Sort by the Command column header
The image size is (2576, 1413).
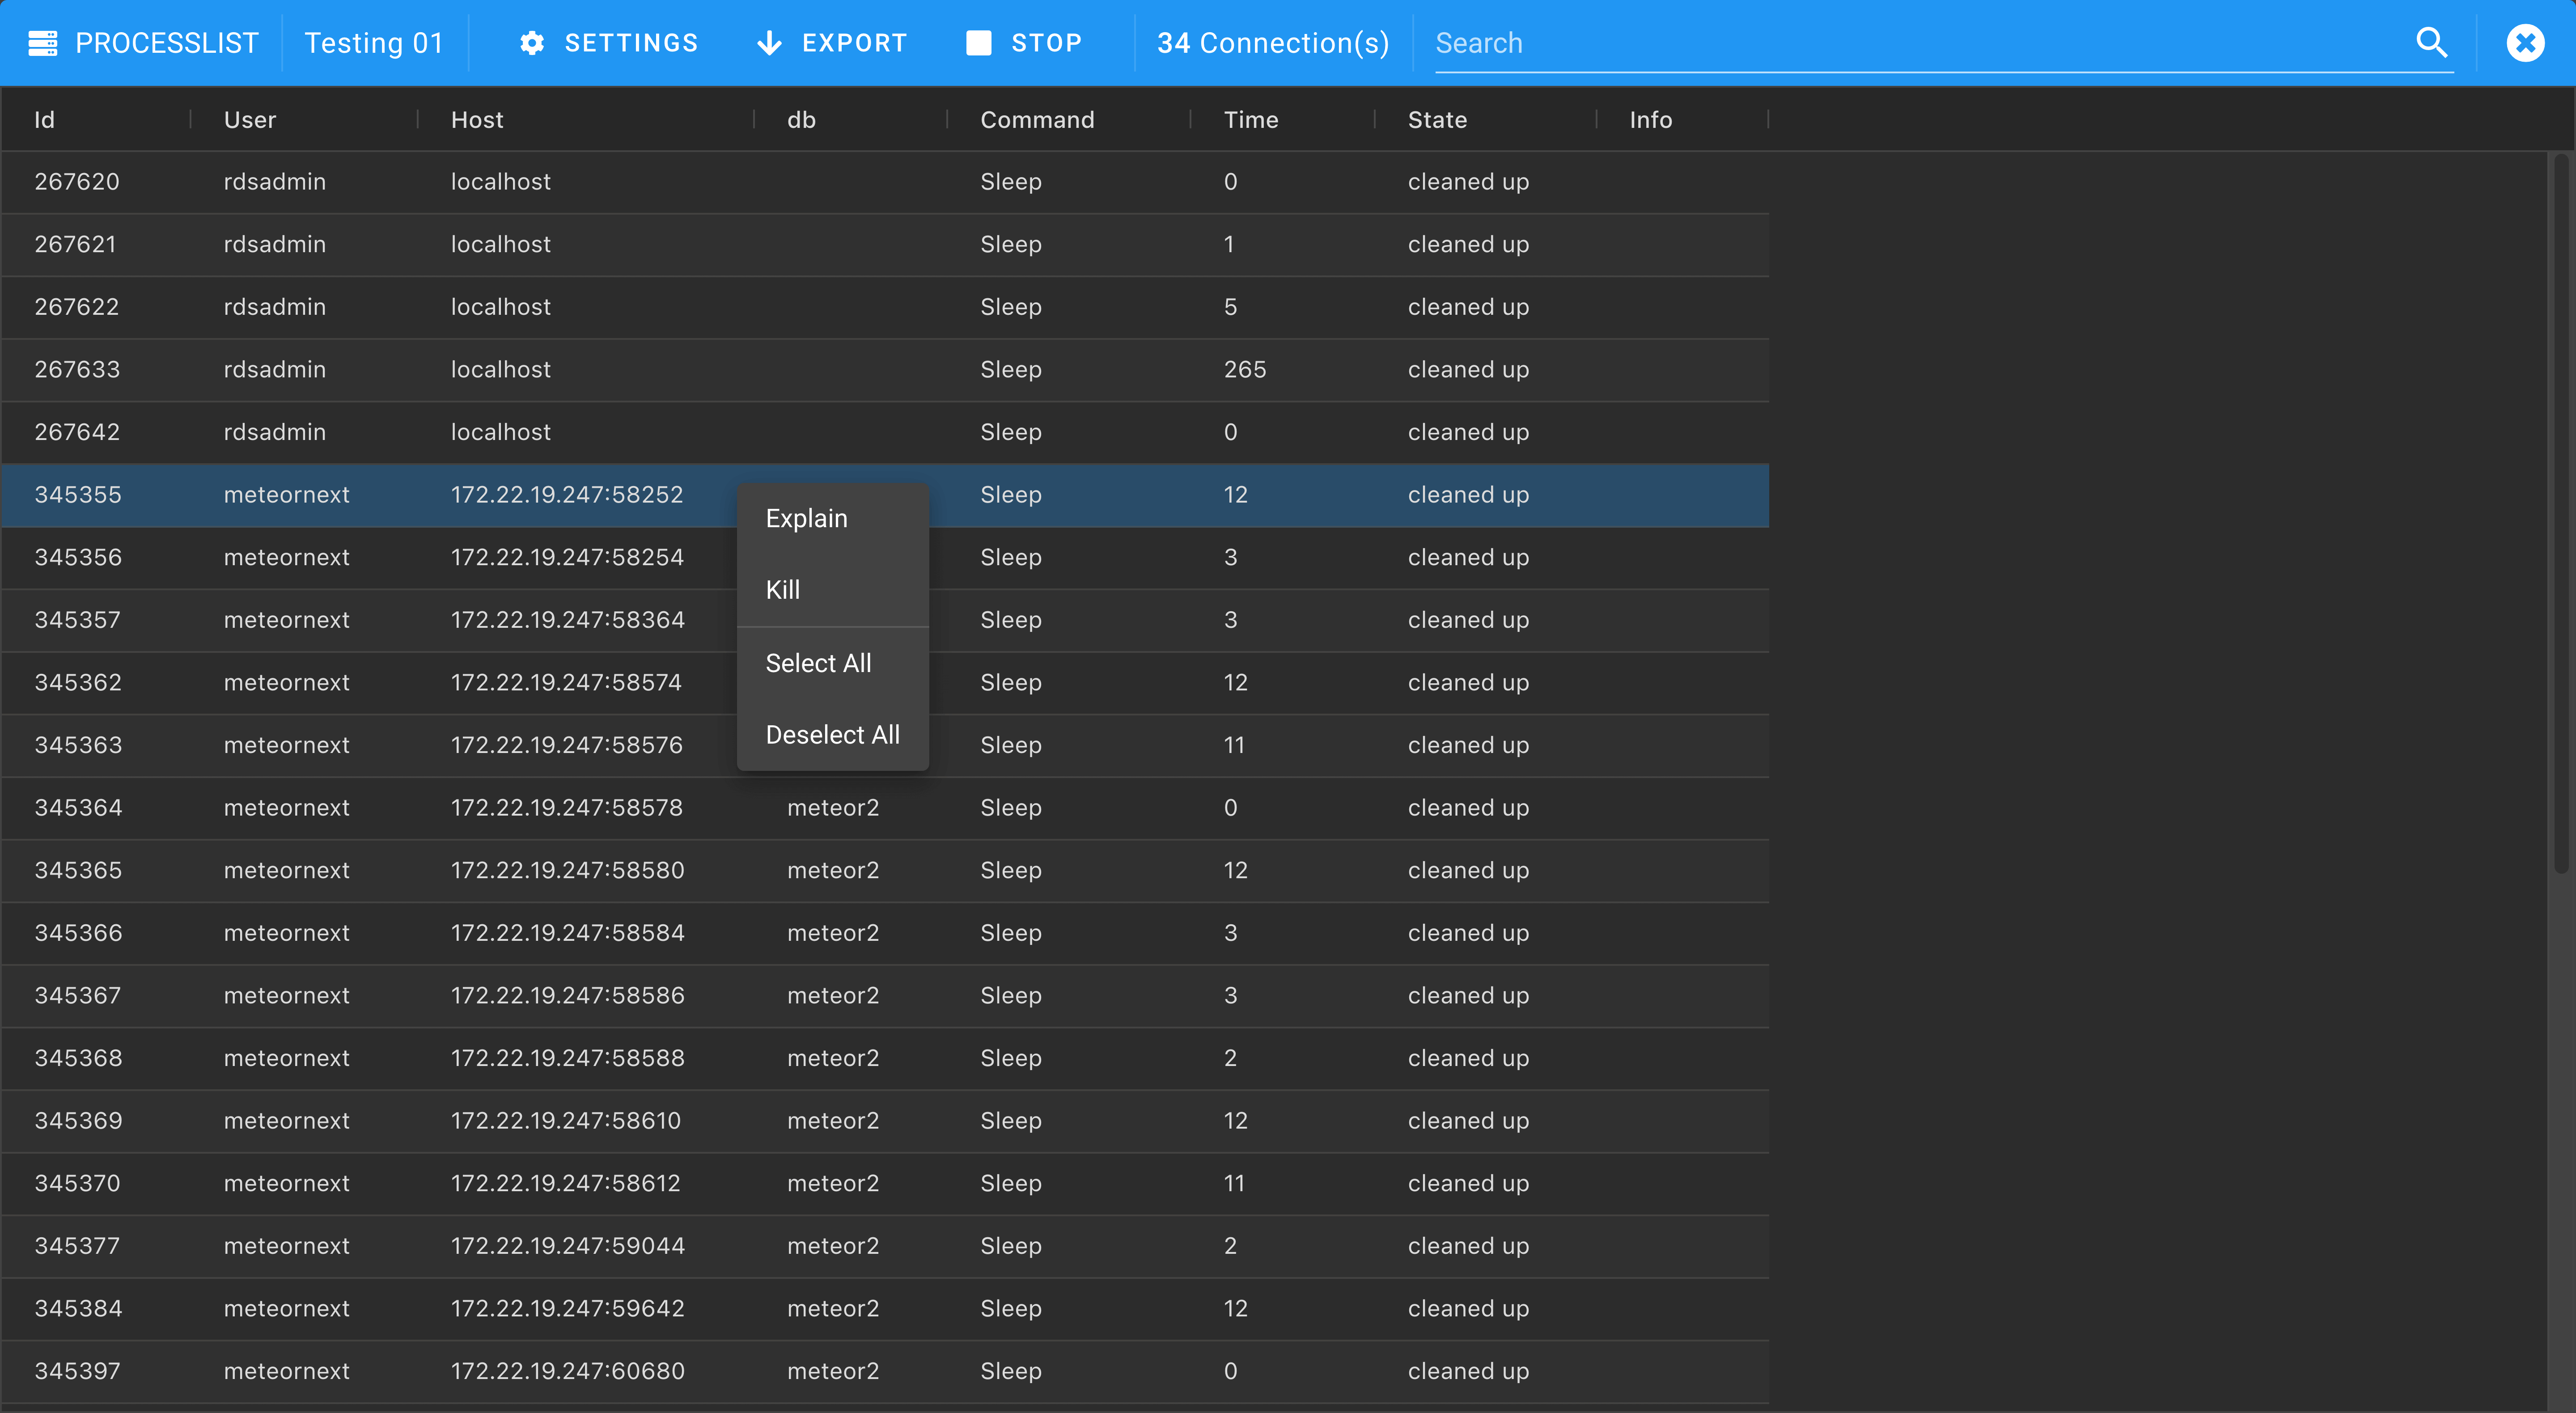point(1037,120)
